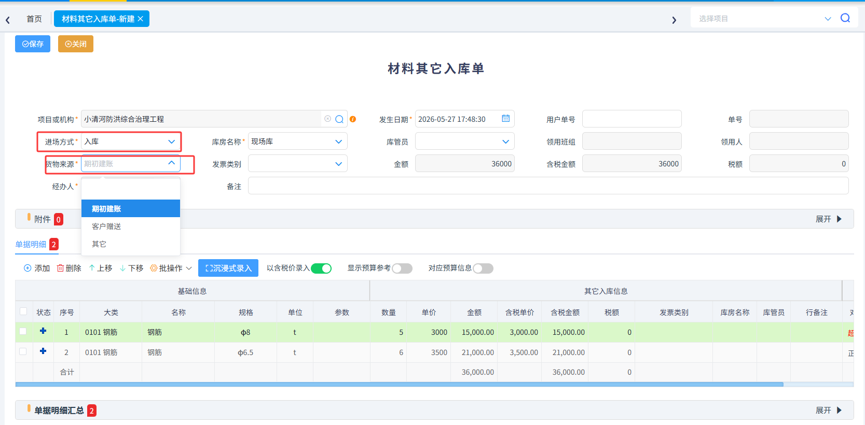Clear the project name with the x icon
865x425 pixels.
pos(327,119)
